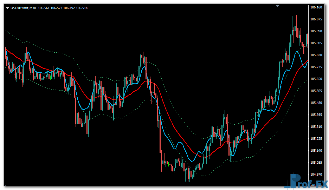This screenshot has height=190, width=329.
Task: Select the 105.480 level on price scale
Action: 317,103
